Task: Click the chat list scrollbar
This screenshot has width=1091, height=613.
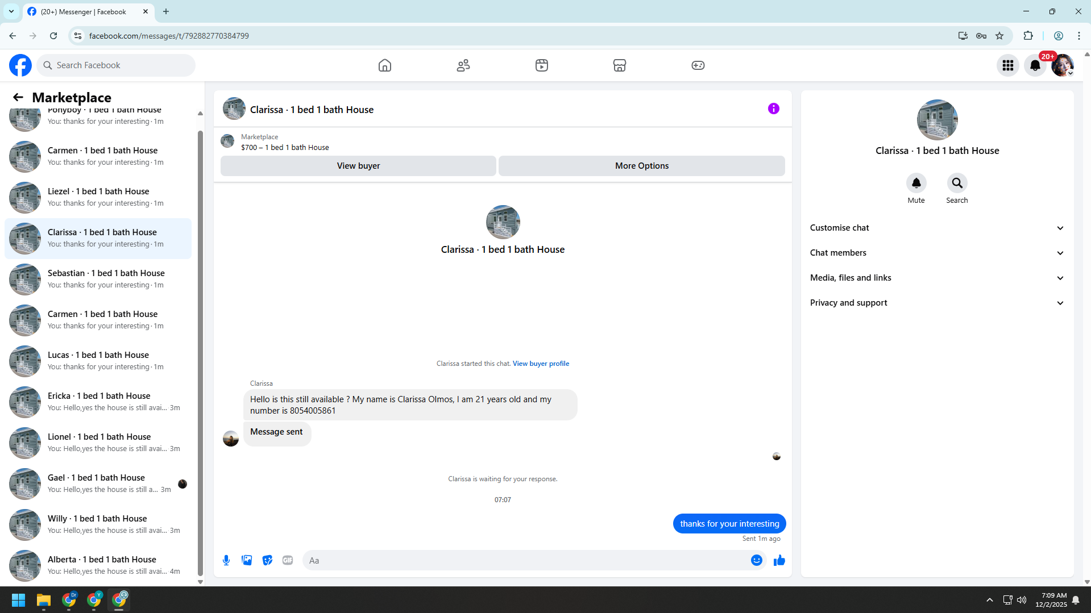Action: 200,352
